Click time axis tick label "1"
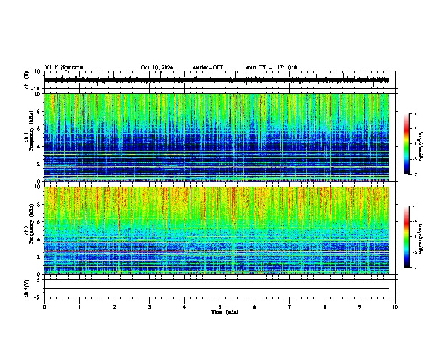This screenshot has height=344, width=445. pyautogui.click(x=80, y=307)
